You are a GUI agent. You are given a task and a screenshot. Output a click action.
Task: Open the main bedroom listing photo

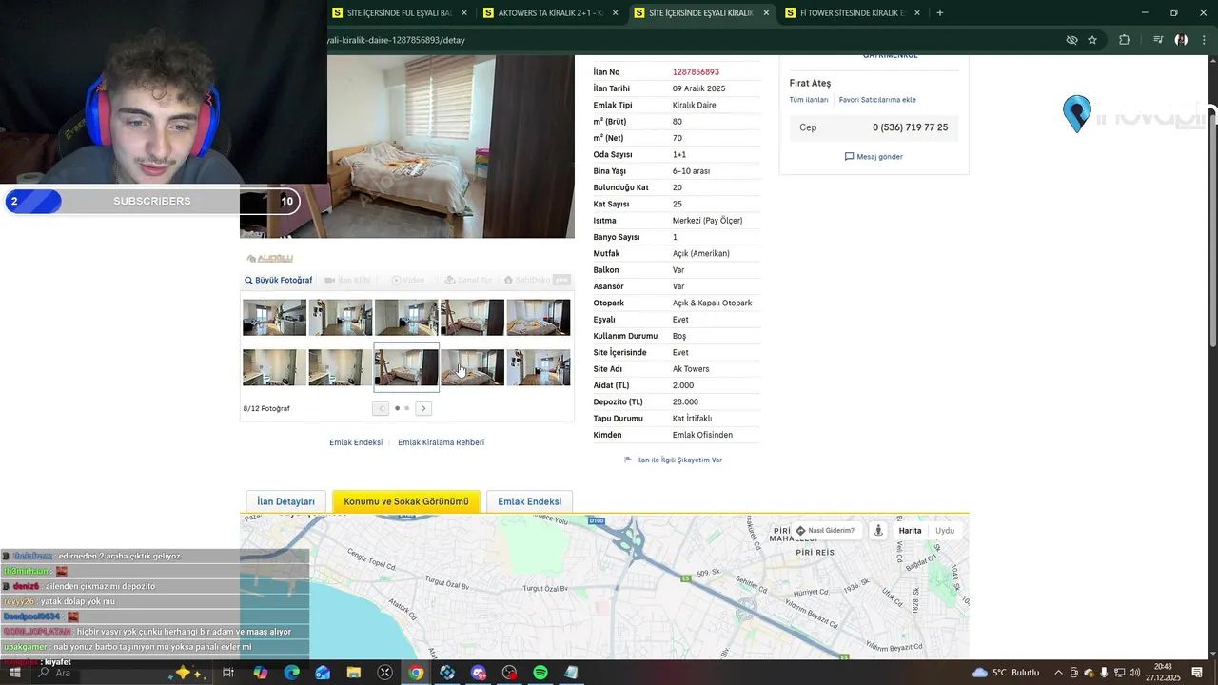tap(451, 147)
